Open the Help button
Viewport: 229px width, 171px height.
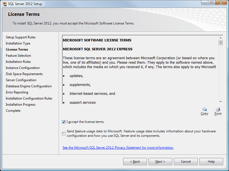211,162
